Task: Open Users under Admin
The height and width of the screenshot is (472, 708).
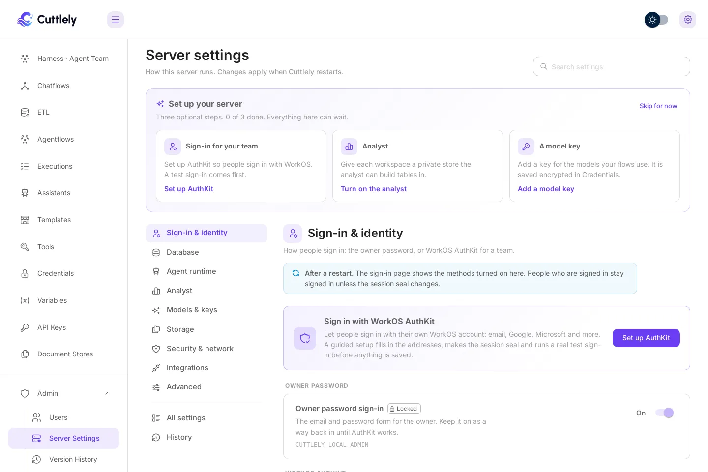Action: 64,417
